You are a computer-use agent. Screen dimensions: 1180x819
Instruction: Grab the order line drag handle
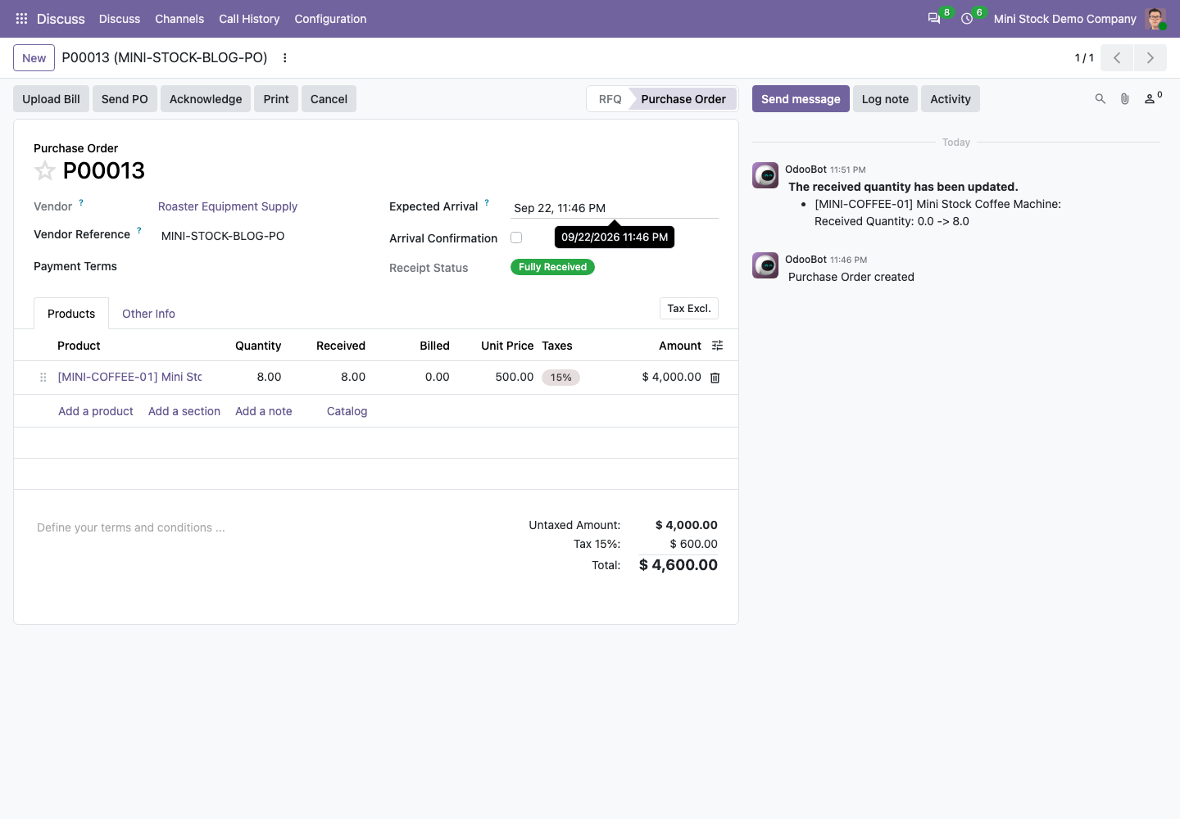[x=43, y=378]
